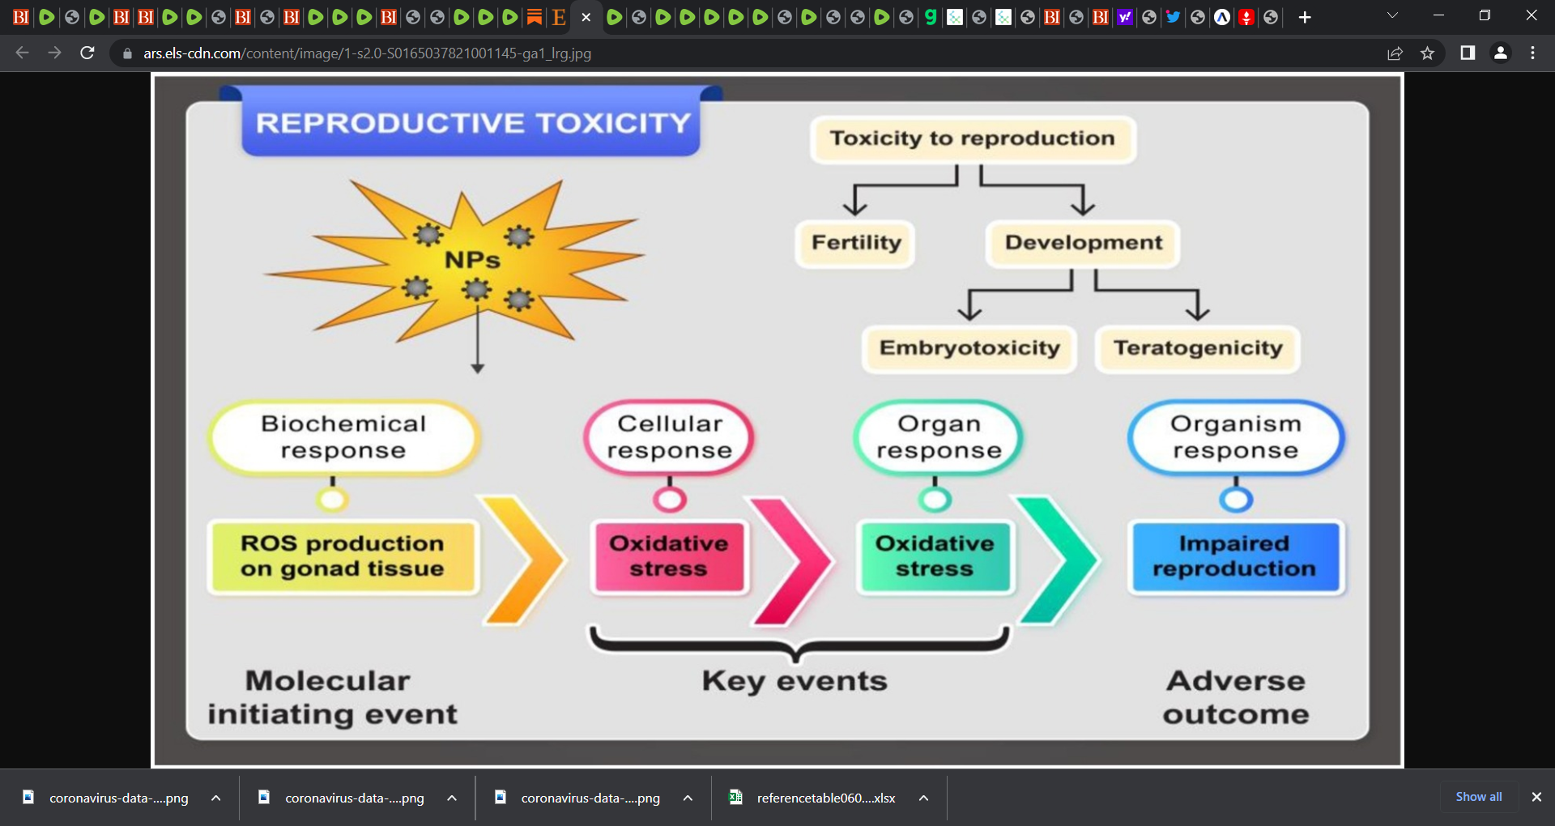Open the browser side panel
Image resolution: width=1555 pixels, height=826 pixels.
pyautogui.click(x=1468, y=53)
